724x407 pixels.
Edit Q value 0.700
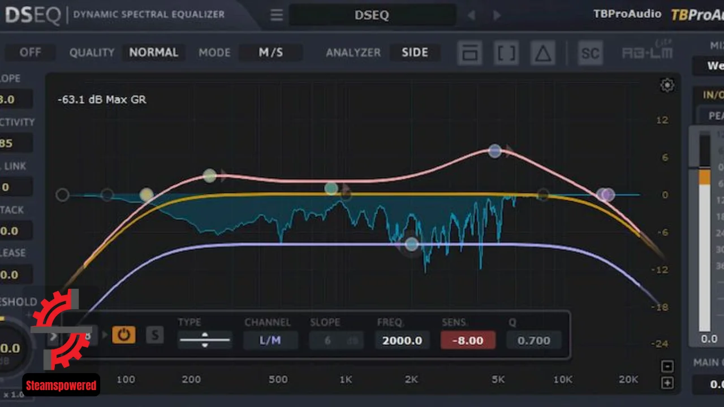[533, 340]
